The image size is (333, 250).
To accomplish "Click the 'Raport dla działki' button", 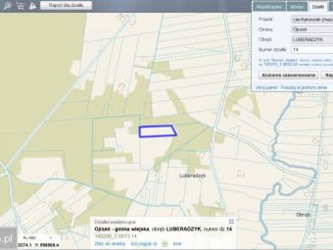I will coord(66,5).
